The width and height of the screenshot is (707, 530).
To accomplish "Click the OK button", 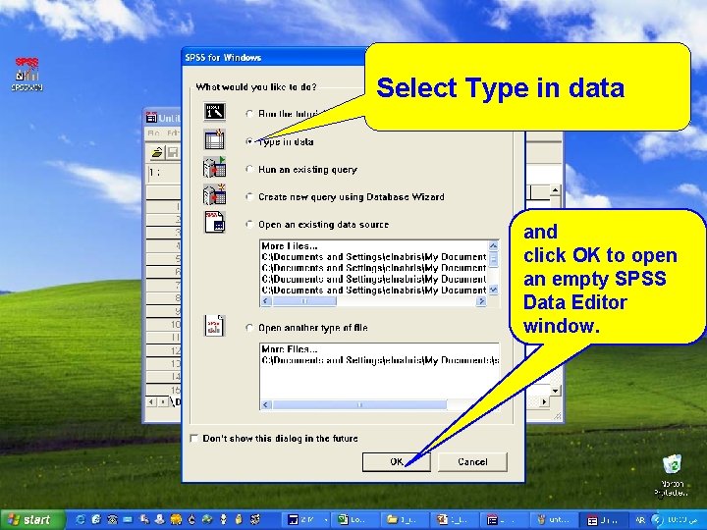I will click(397, 462).
